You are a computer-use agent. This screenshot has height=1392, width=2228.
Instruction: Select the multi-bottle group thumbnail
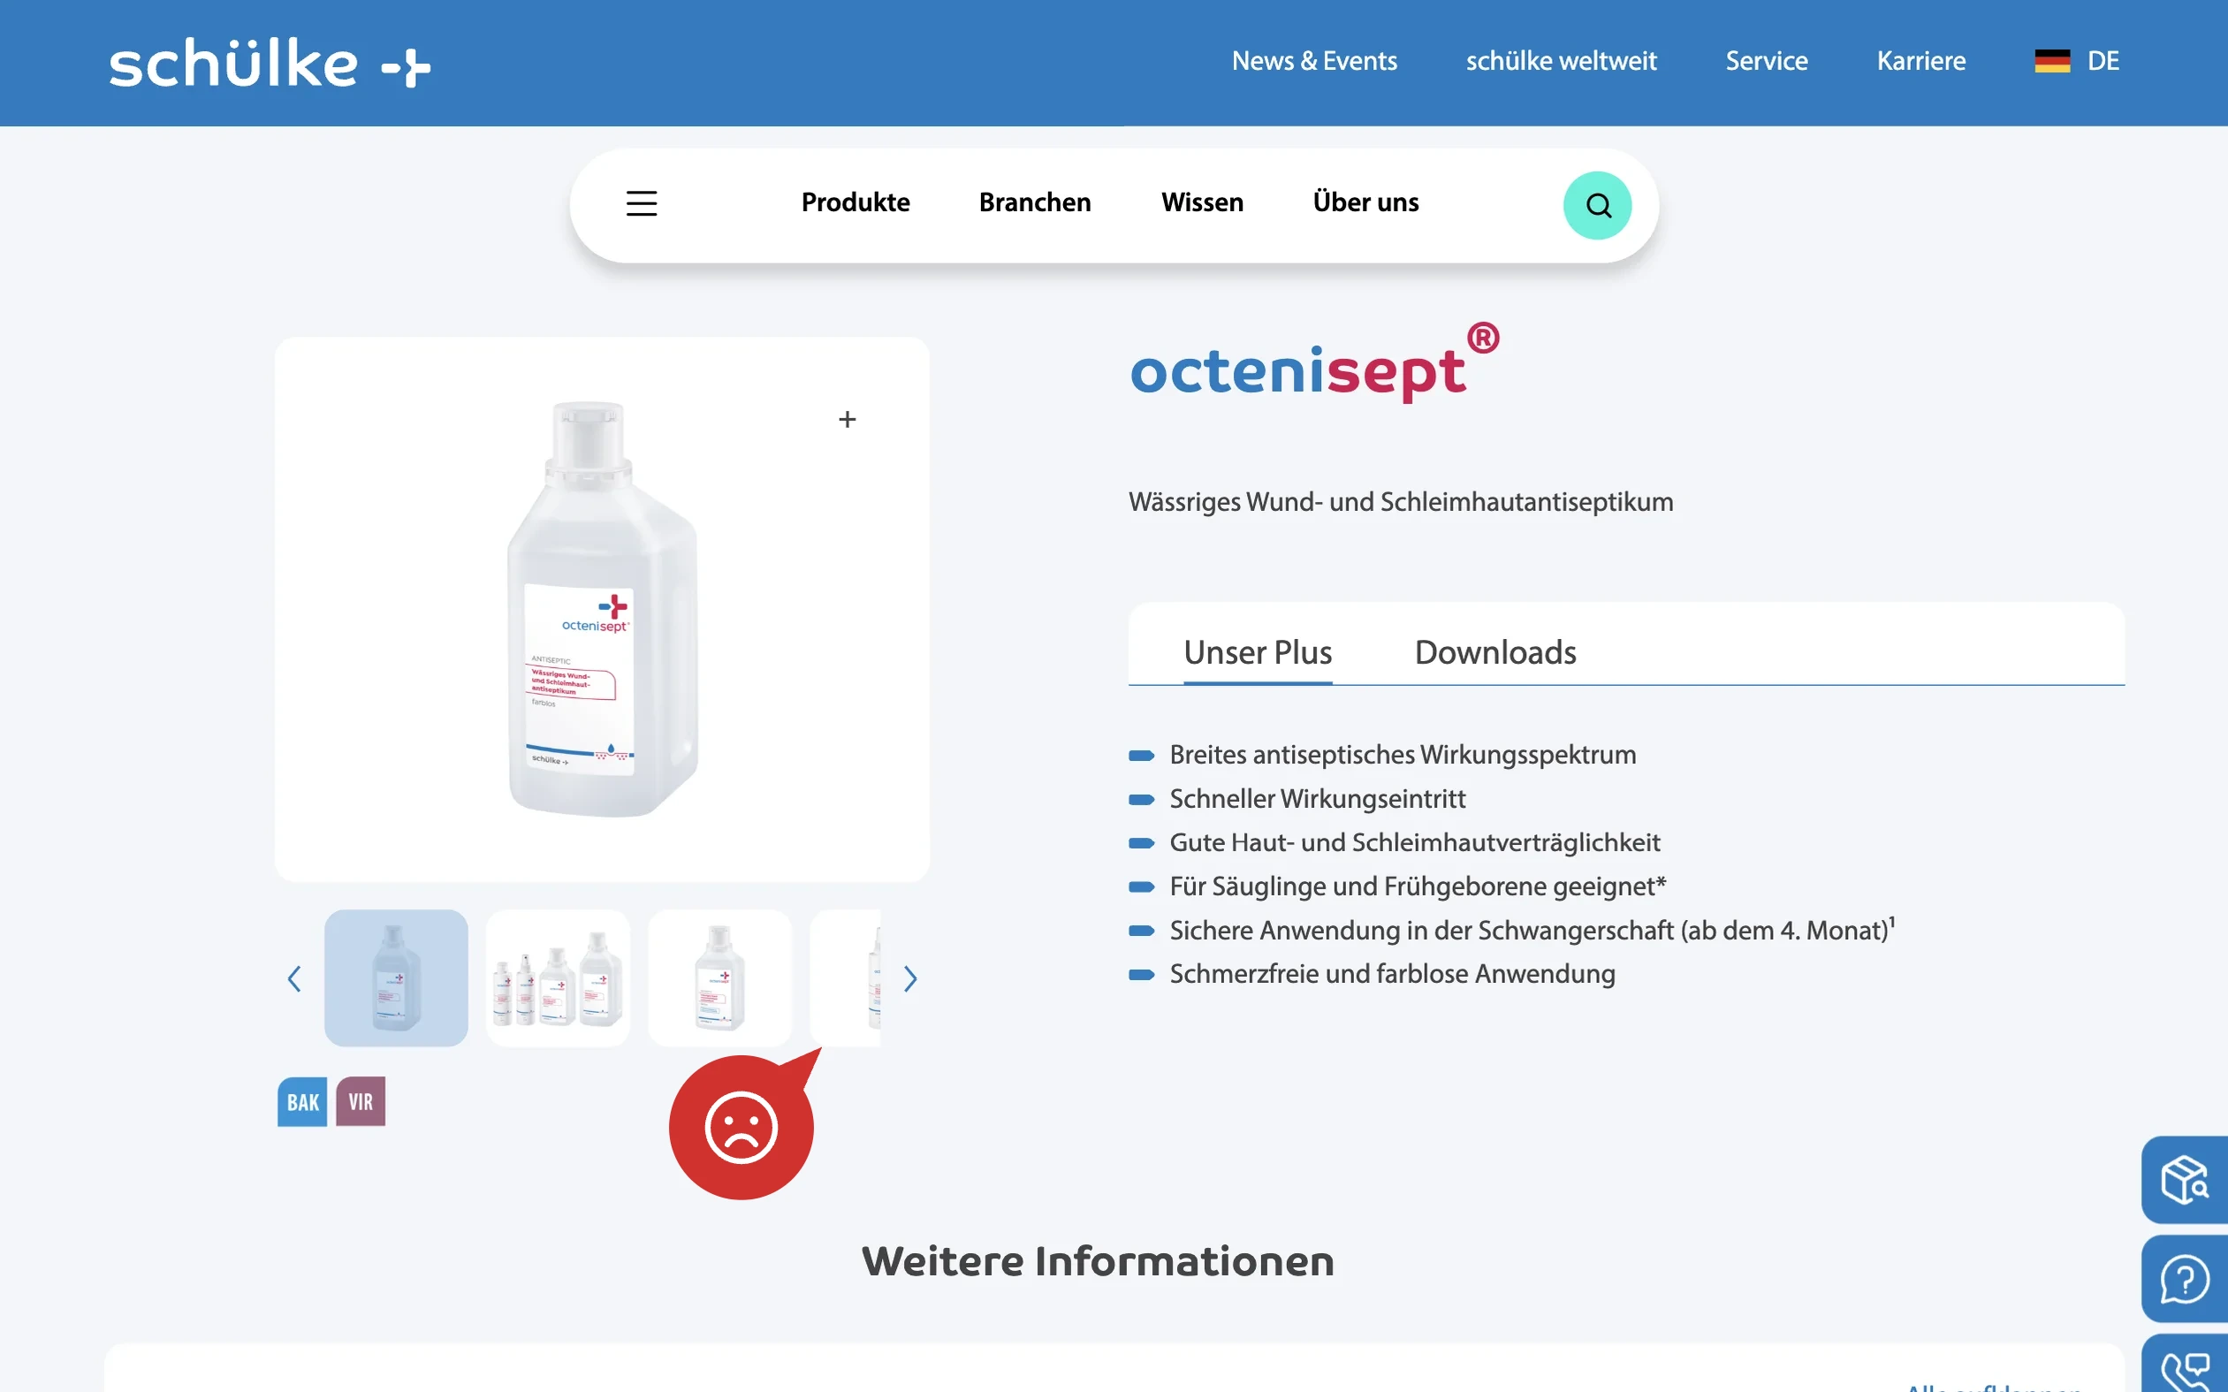pyautogui.click(x=558, y=977)
